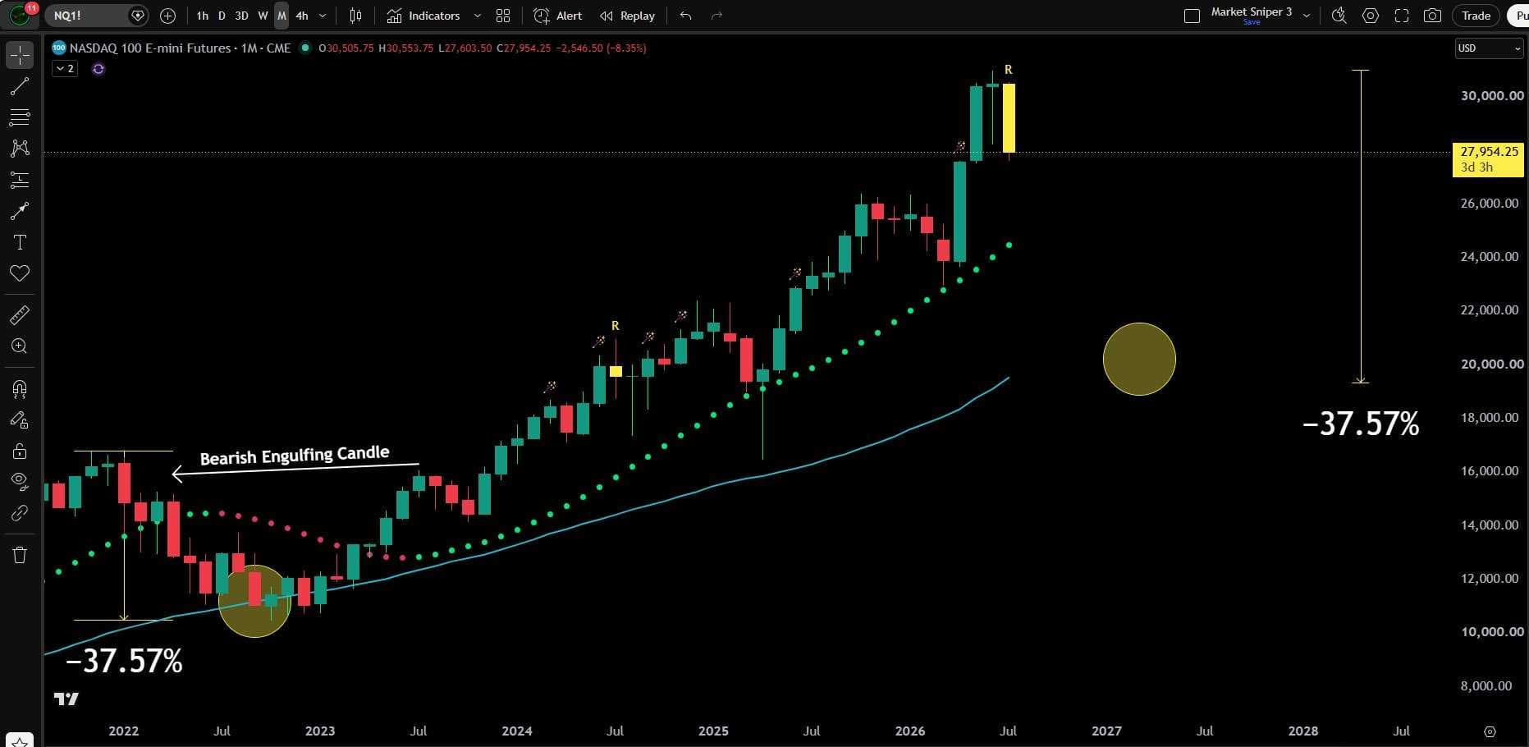Image resolution: width=1529 pixels, height=747 pixels.
Task: Activate the zoom in tool
Action: tap(20, 346)
